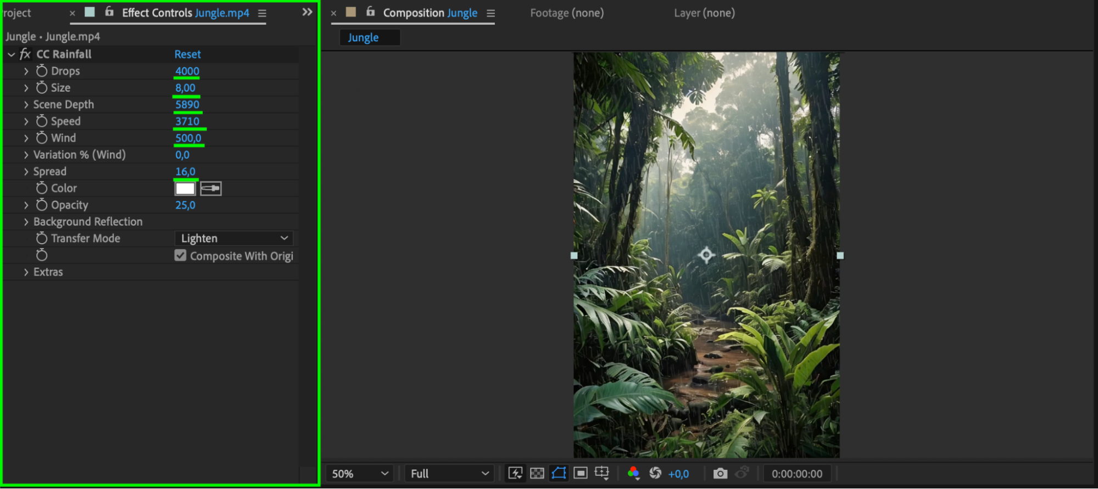Toggle the Drops stopwatch keyframe
Viewport: 1098px width, 489px height.
click(x=42, y=71)
